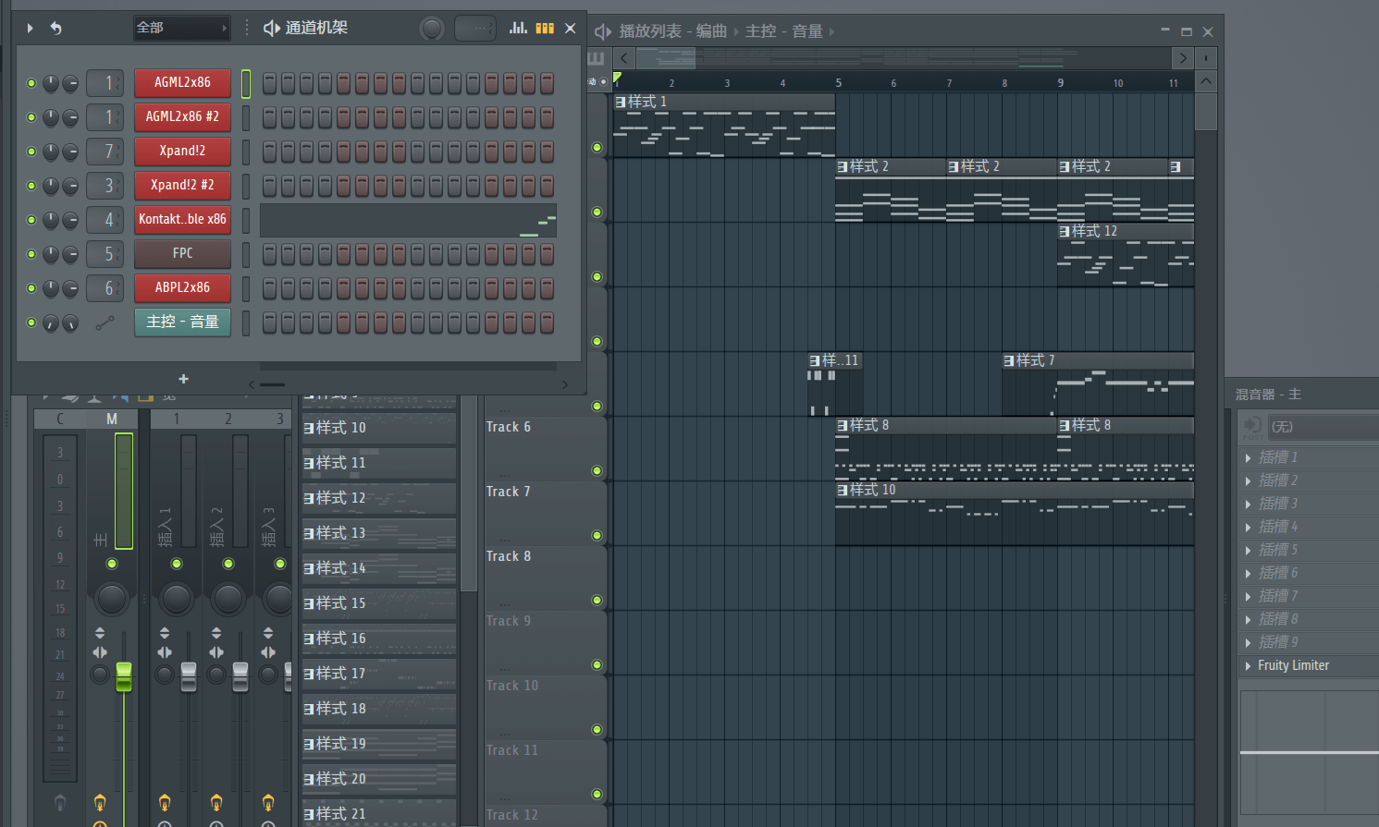Toggle mute on Track 9
The width and height of the screenshot is (1379, 827).
pos(597,665)
